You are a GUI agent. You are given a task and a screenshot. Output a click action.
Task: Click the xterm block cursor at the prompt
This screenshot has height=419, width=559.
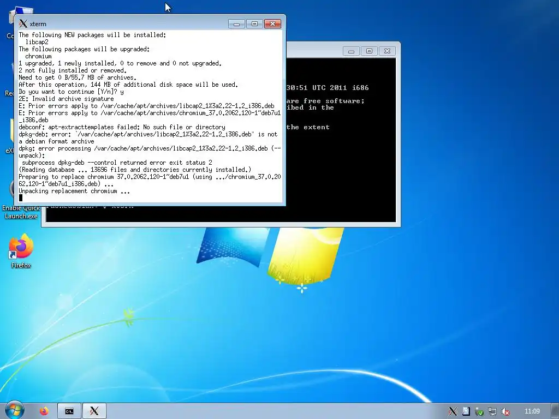point(21,197)
